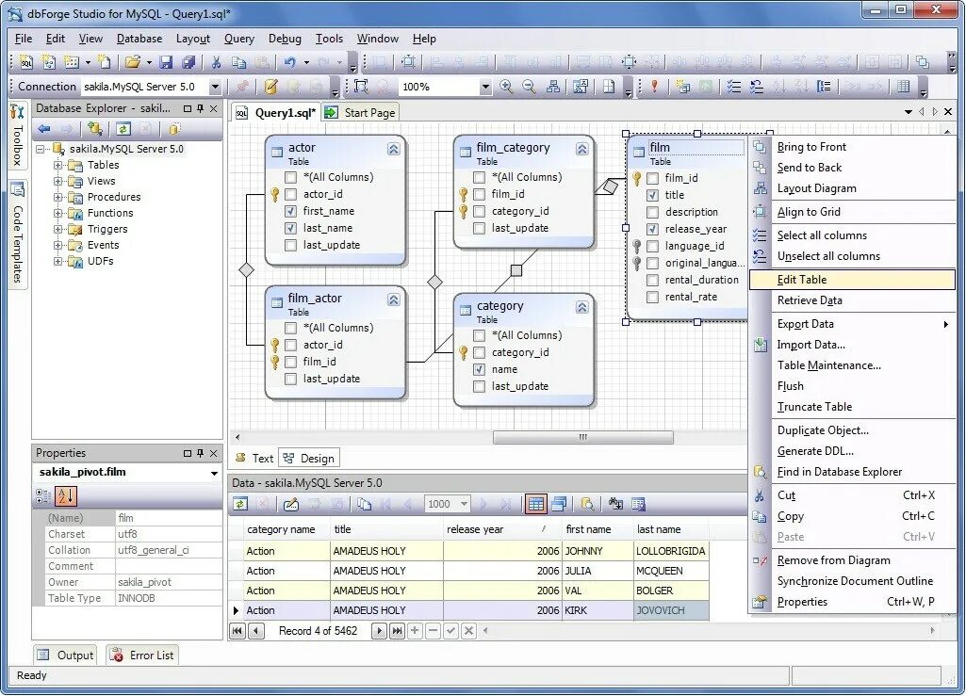Screen dimensions: 966x696
Task: Expand the Triggers tree node
Action: click(x=57, y=229)
